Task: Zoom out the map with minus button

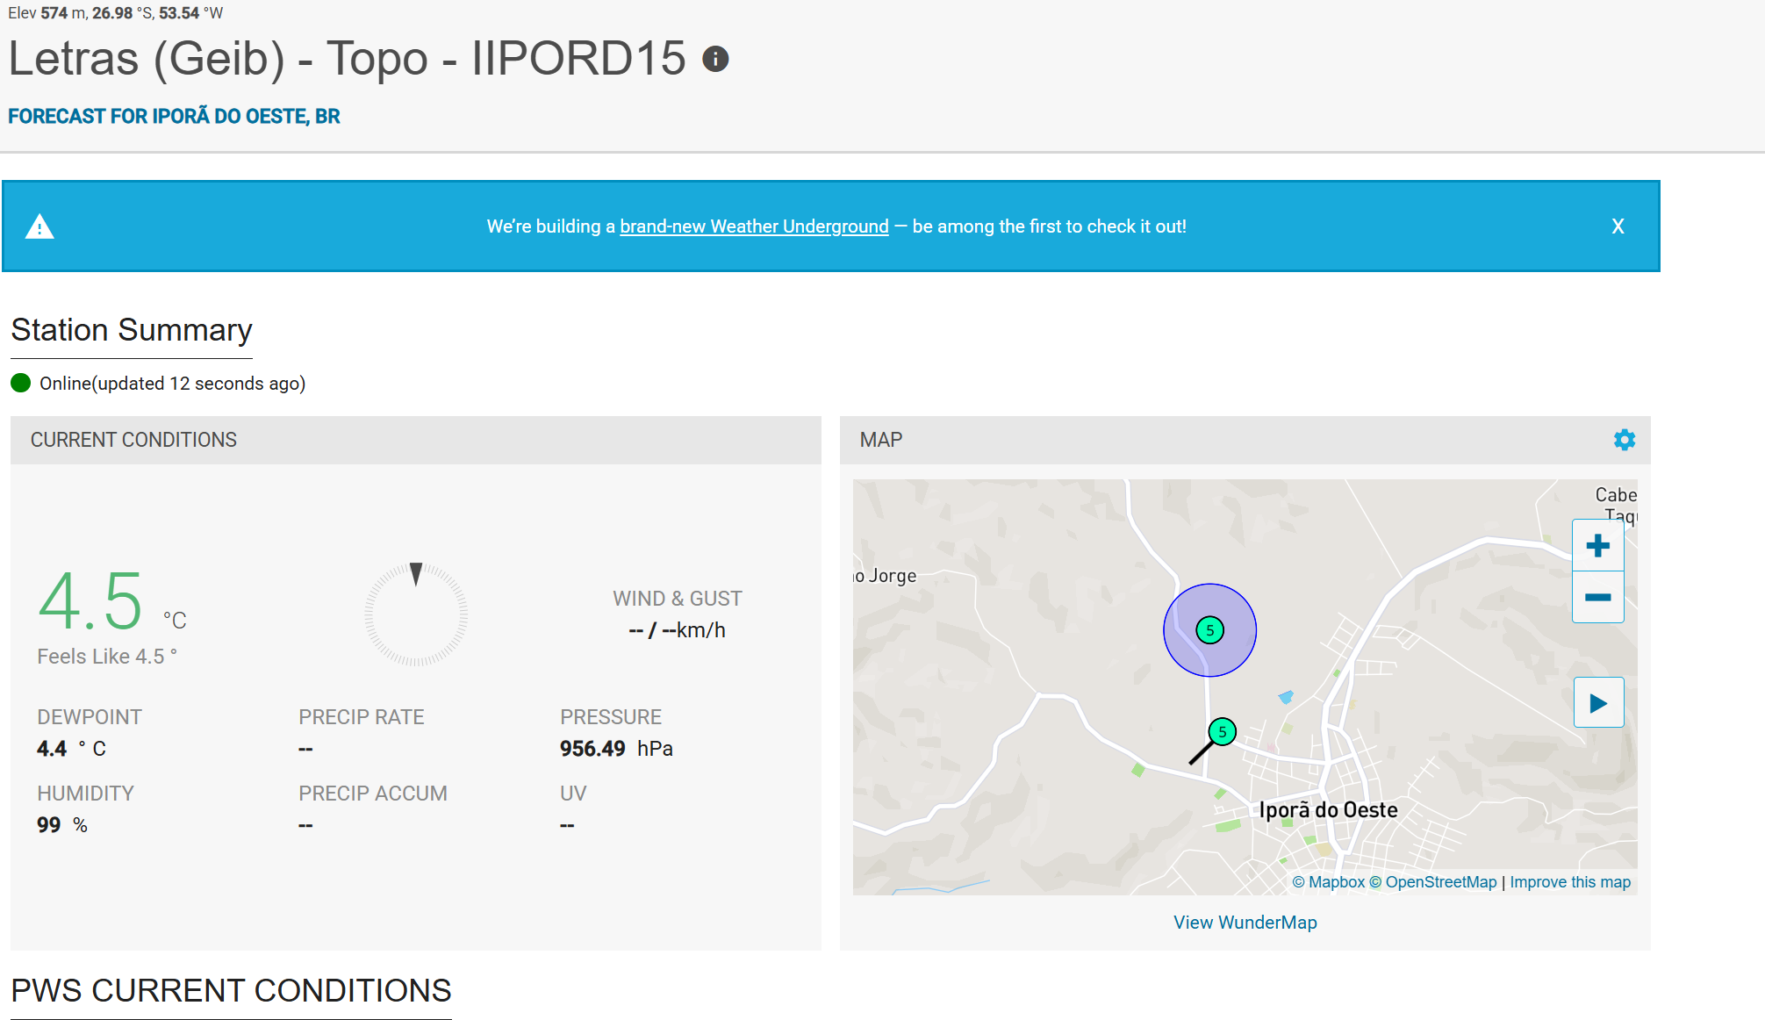Action: (x=1597, y=598)
